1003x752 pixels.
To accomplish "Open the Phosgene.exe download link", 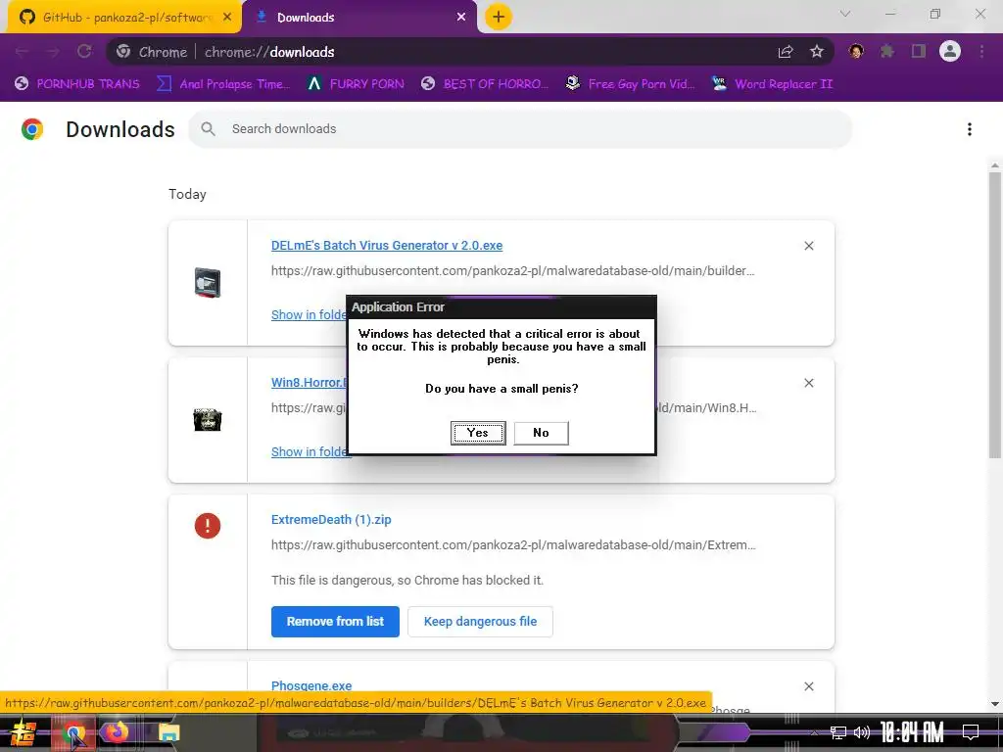I will tap(311, 685).
